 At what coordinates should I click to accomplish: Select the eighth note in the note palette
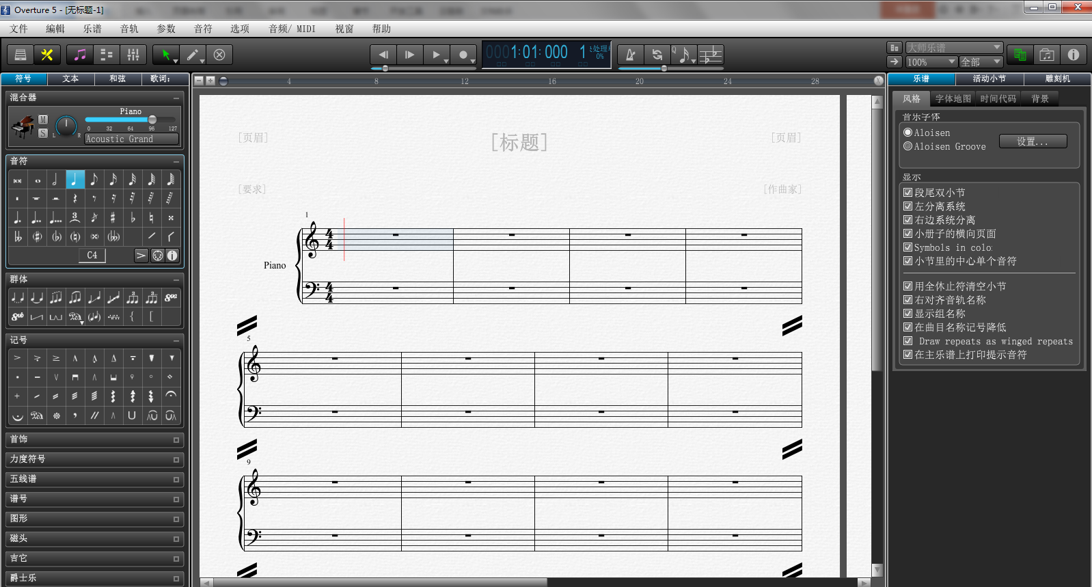(x=94, y=180)
